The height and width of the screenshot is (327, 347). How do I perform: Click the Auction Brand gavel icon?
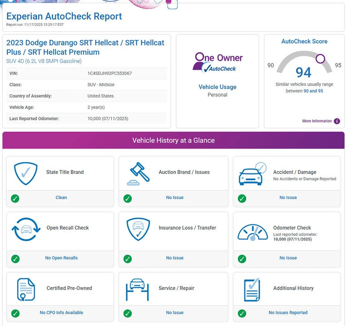tap(139, 173)
